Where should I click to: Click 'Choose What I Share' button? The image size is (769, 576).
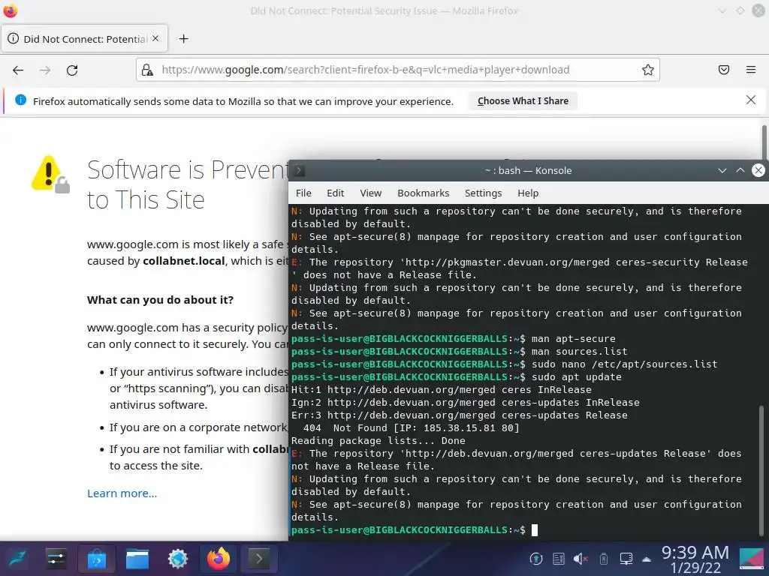tap(523, 101)
